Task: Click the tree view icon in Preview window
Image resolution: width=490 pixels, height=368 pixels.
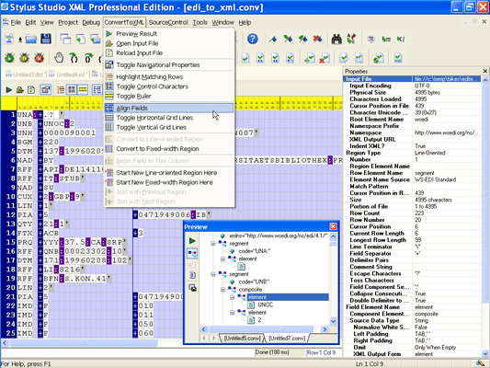Action: point(192,254)
